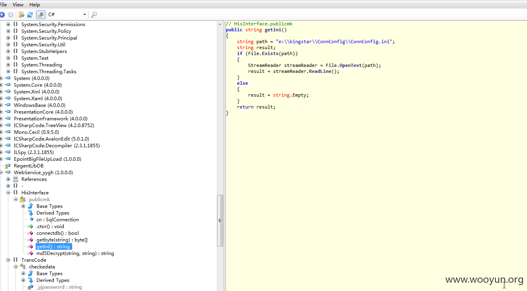Expand the "-" namespace node
The image size is (527, 291).
pos(8,186)
